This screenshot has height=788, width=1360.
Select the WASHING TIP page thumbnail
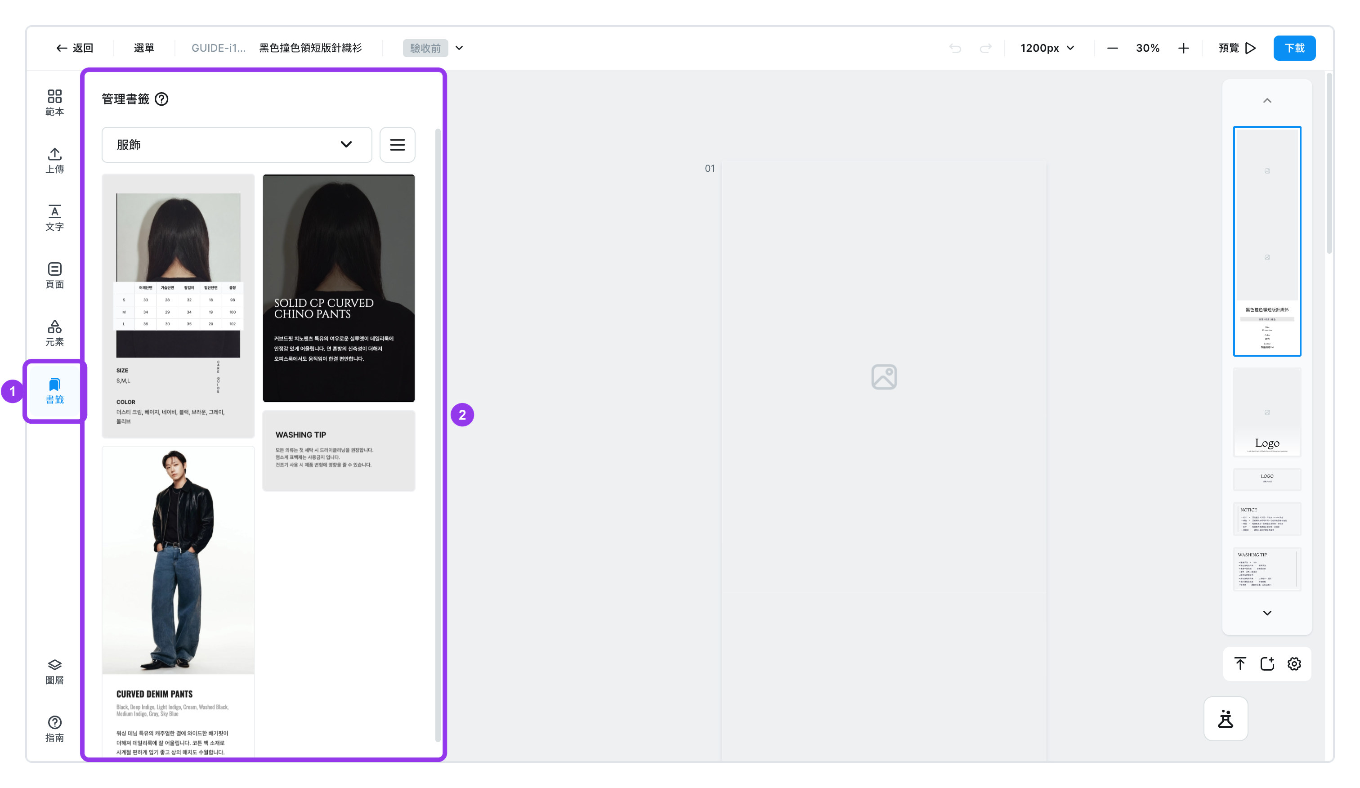(1267, 569)
